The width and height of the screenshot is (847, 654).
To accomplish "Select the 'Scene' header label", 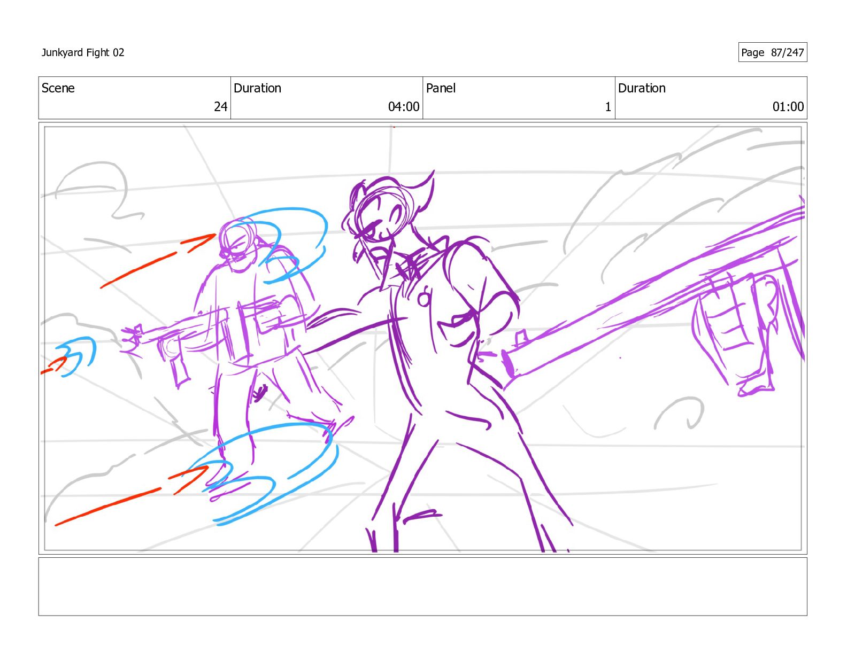I will pos(58,88).
